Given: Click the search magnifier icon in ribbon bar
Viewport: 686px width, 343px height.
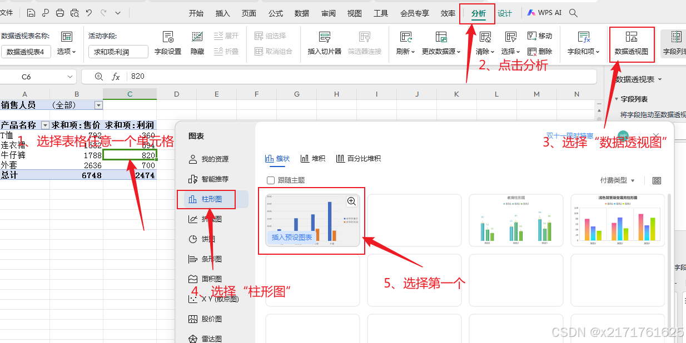Looking at the screenshot, I should click(573, 13).
